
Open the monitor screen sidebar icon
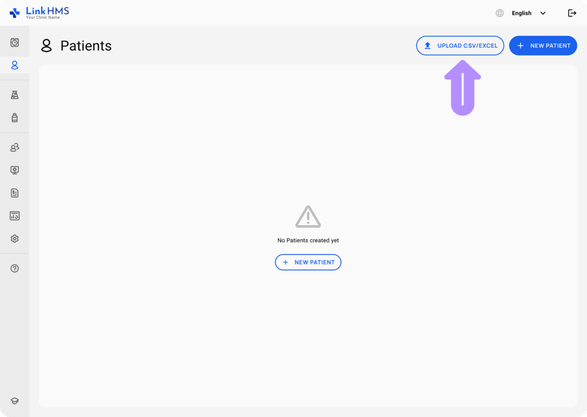15,170
